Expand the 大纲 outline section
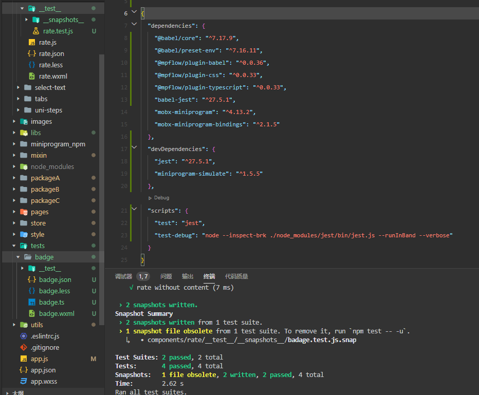This screenshot has height=395, width=479. tap(8, 393)
